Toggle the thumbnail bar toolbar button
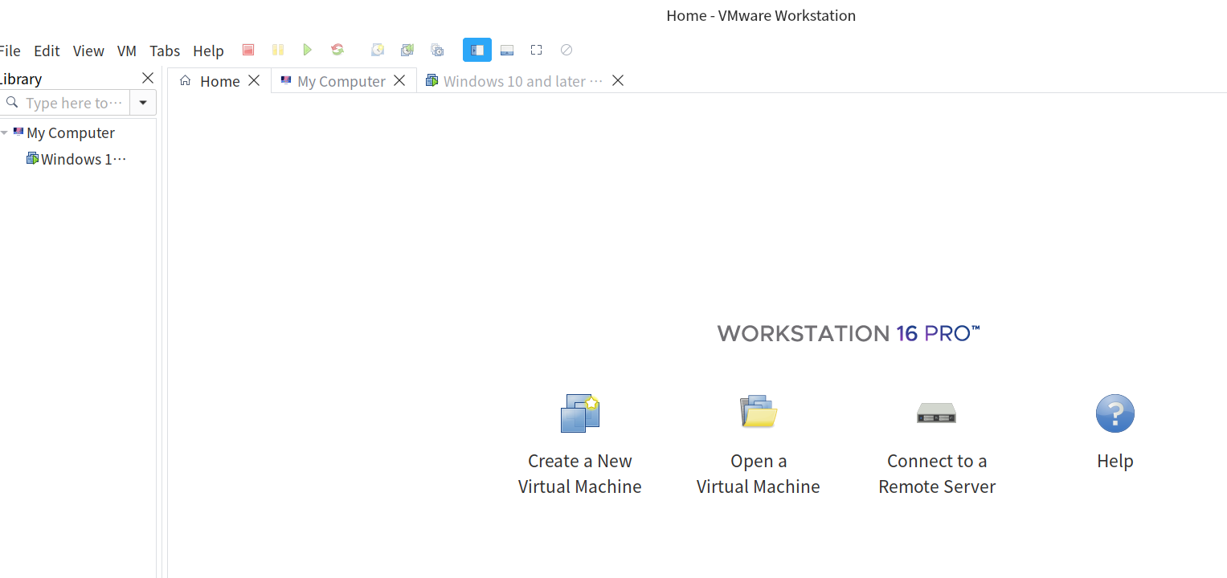 (x=507, y=50)
